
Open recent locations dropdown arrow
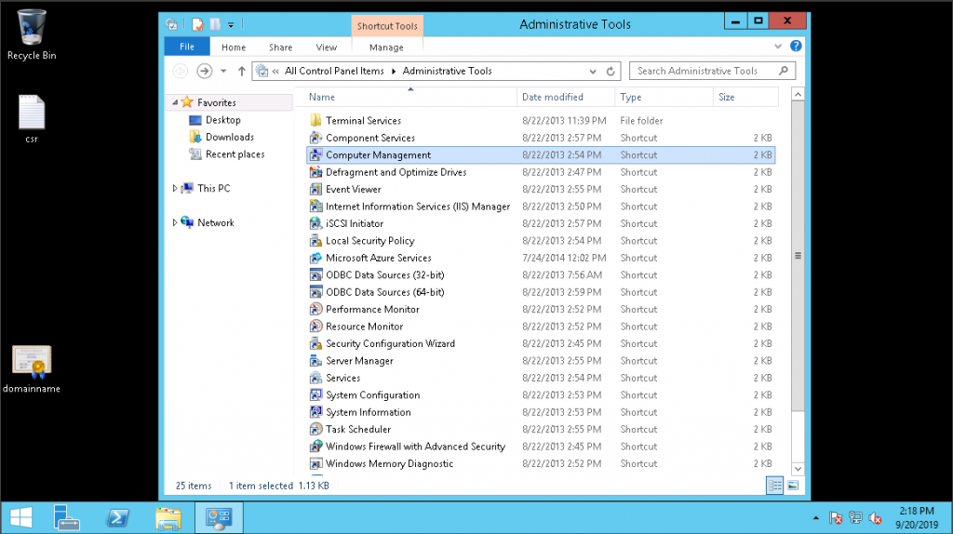pyautogui.click(x=223, y=71)
